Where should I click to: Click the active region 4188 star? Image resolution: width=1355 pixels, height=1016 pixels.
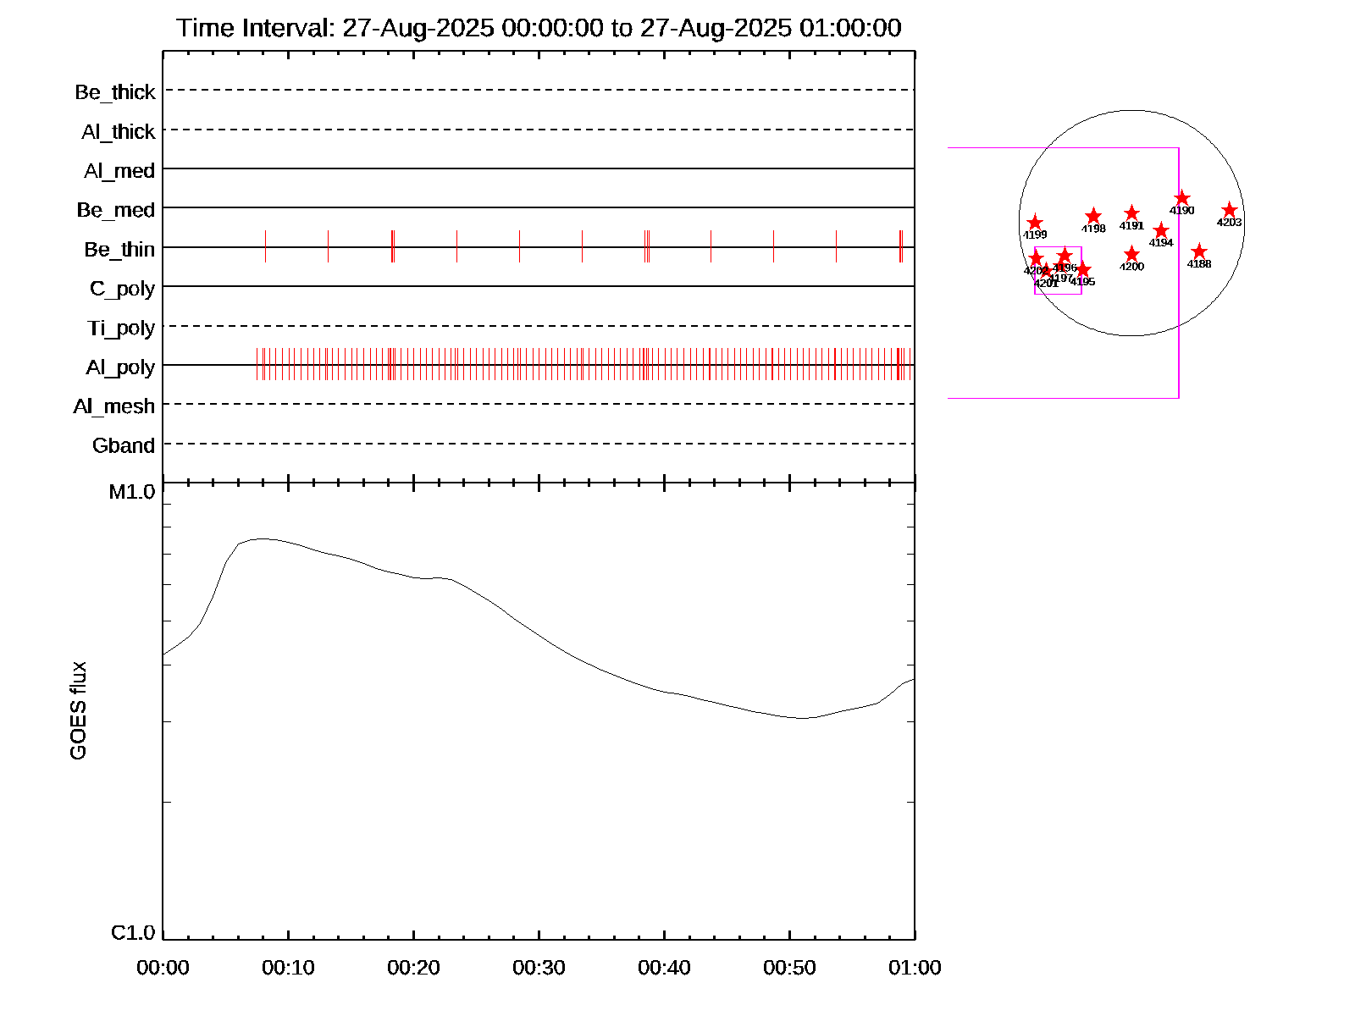point(1198,251)
